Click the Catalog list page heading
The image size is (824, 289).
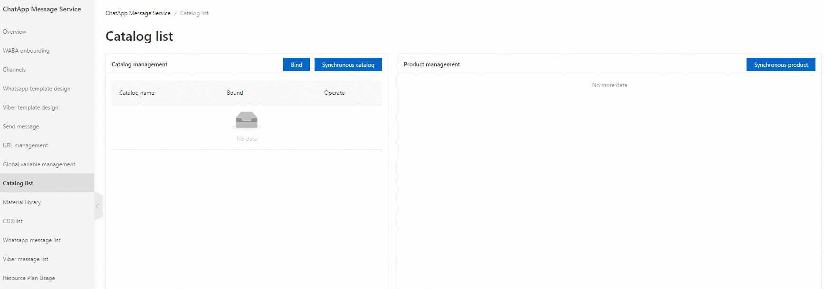click(139, 36)
